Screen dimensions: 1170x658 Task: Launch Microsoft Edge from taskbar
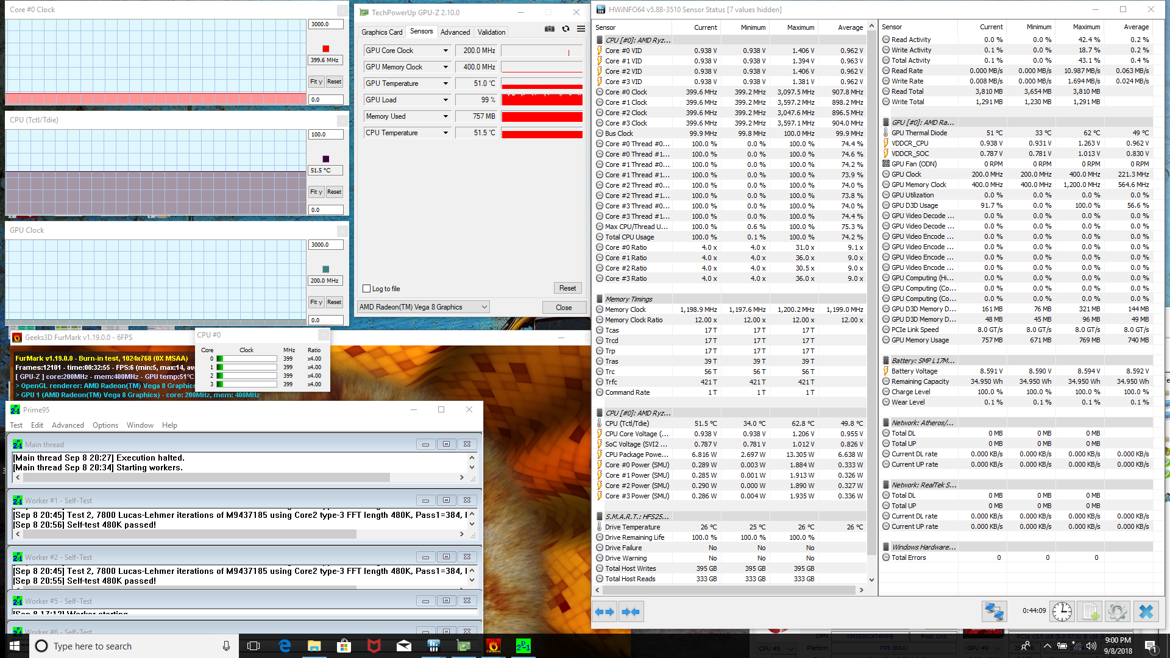[285, 646]
